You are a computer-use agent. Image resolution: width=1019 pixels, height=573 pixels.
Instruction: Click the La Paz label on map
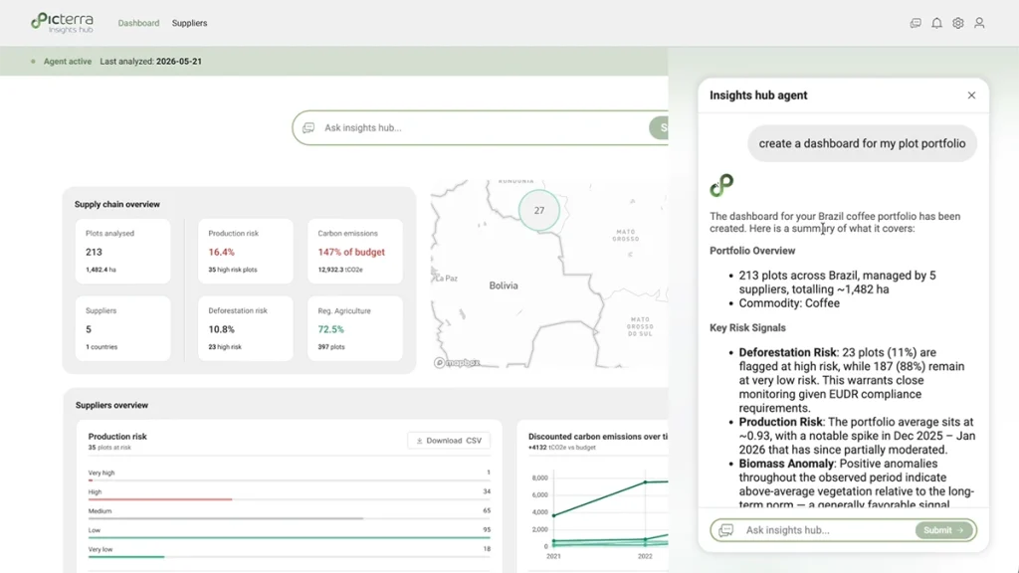click(446, 279)
